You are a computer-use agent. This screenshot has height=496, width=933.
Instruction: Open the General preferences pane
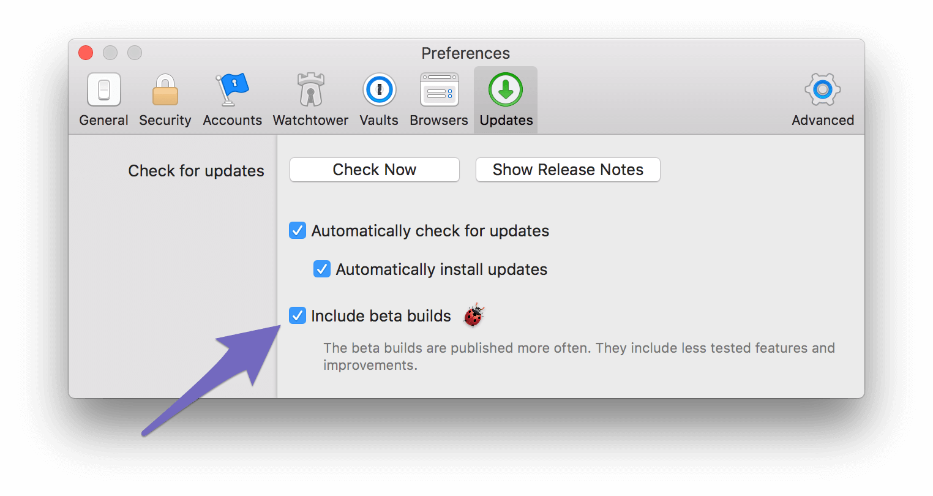click(x=103, y=98)
